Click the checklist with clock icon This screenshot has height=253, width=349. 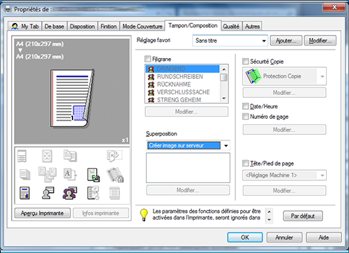pos(93,193)
